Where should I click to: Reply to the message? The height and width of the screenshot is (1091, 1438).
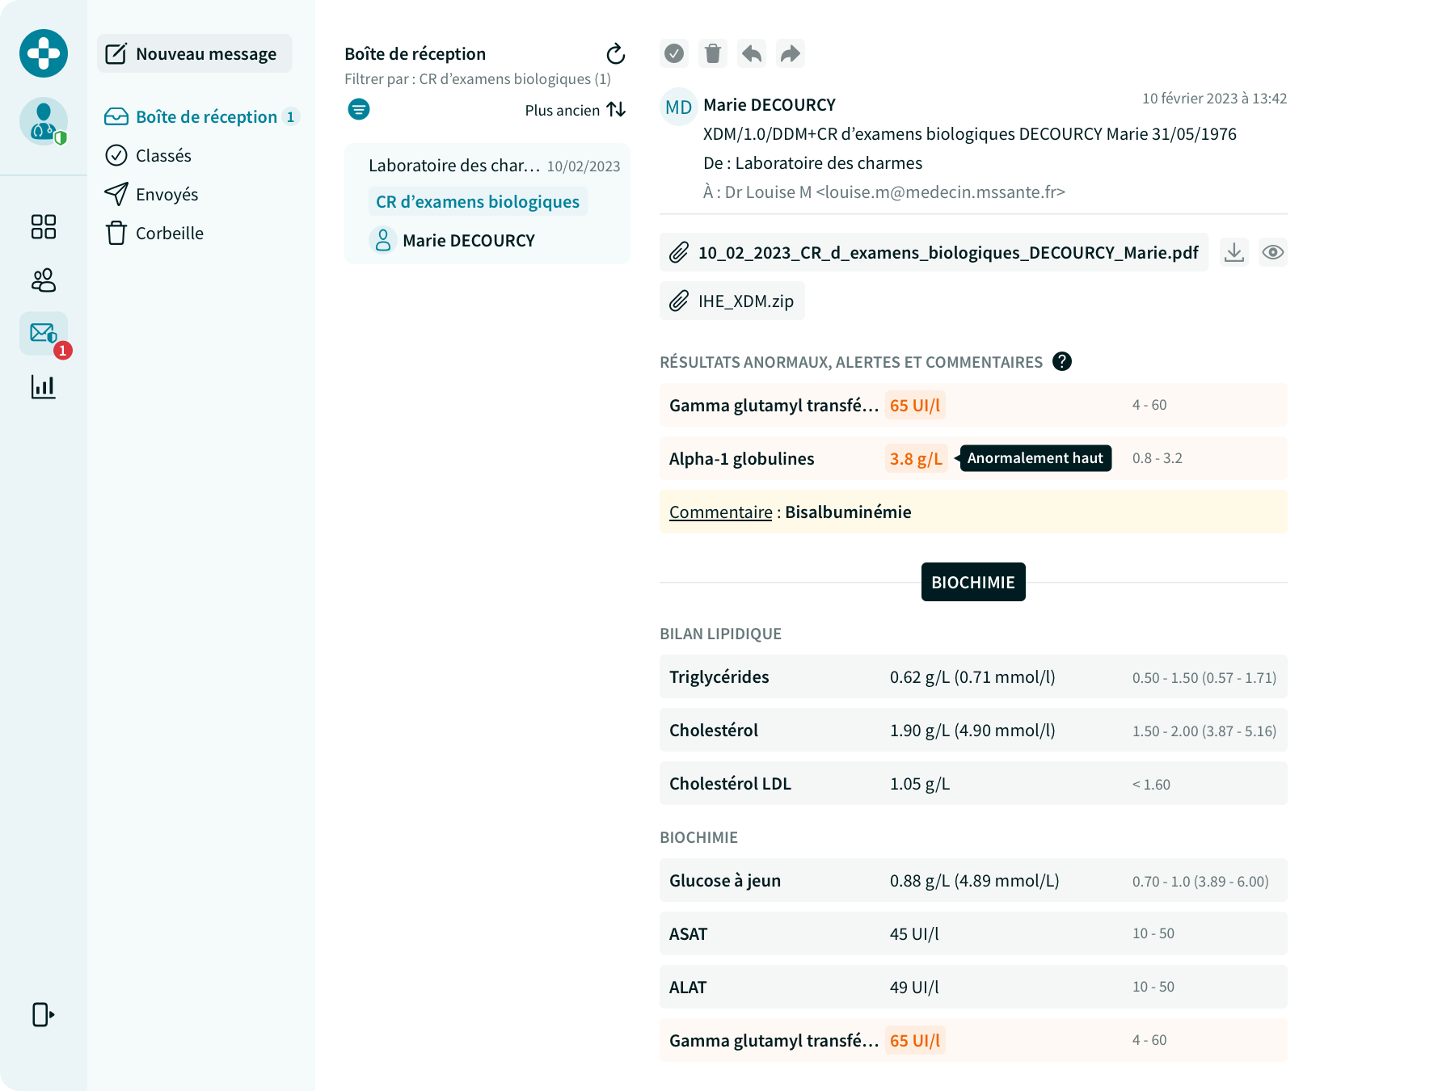(x=752, y=53)
